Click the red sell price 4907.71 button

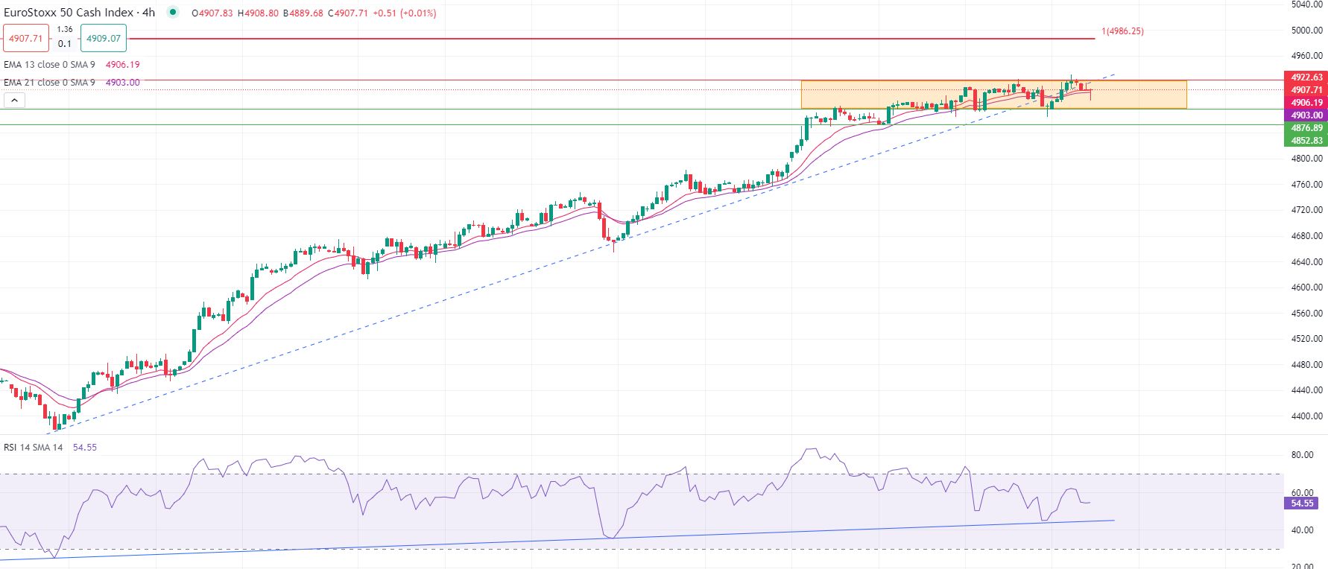(x=26, y=38)
